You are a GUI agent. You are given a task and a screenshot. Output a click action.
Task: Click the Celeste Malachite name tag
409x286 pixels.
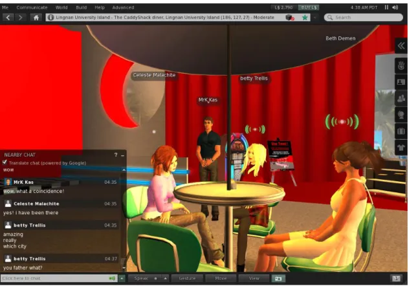tap(154, 75)
